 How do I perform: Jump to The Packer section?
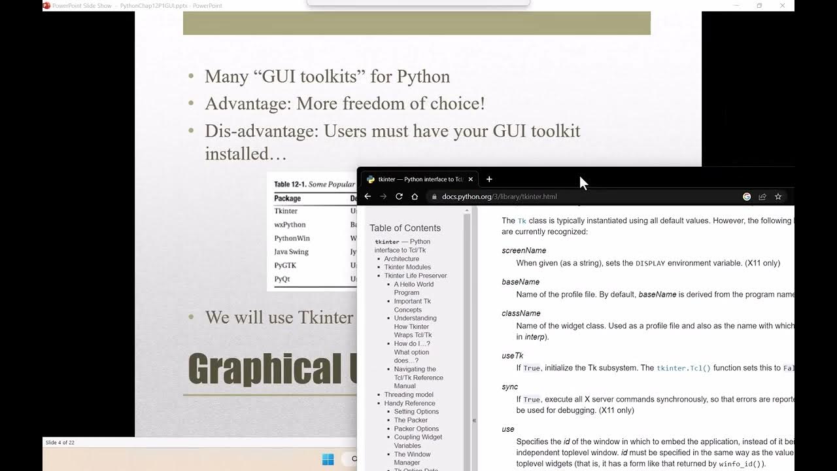pos(411,420)
